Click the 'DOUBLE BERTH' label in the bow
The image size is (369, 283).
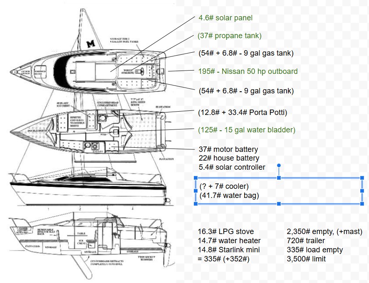pos(36,131)
